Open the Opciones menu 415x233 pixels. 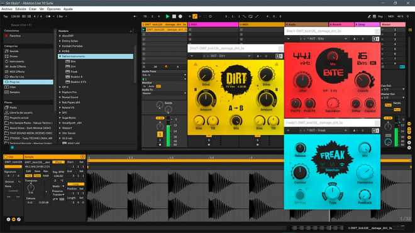click(x=53, y=9)
